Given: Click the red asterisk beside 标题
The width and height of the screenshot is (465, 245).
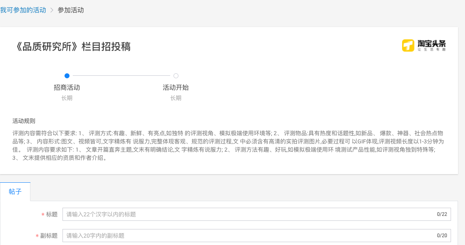Looking at the screenshot, I should 42,214.
